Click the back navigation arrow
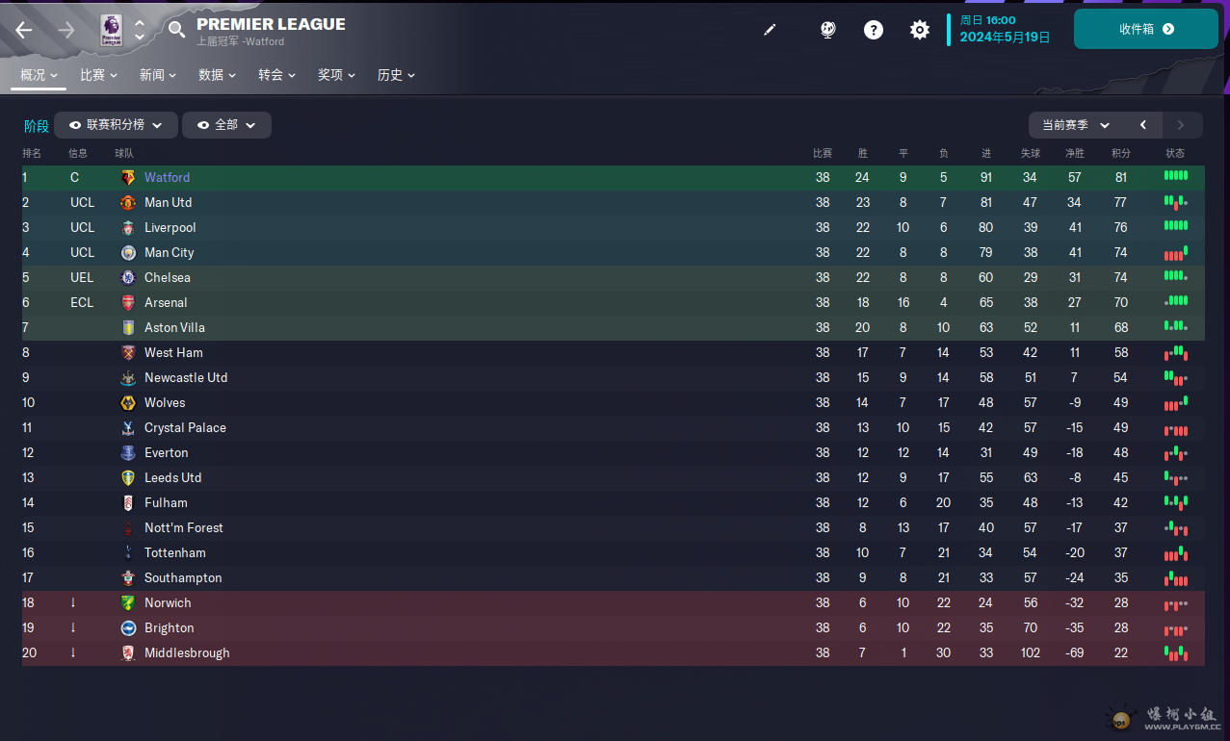Screen dimensions: 1230x741 24,30
